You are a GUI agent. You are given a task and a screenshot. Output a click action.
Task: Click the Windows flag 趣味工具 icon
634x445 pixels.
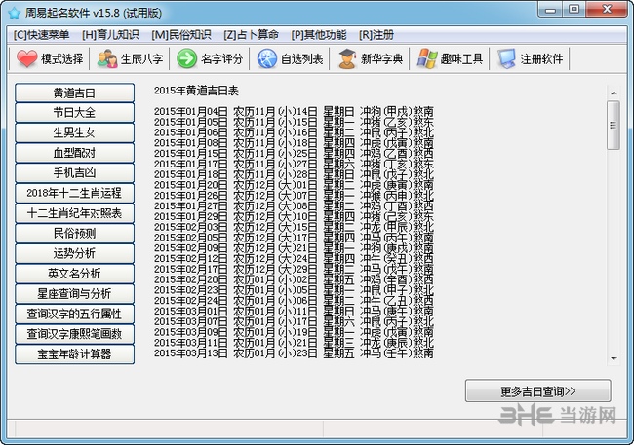tap(427, 59)
